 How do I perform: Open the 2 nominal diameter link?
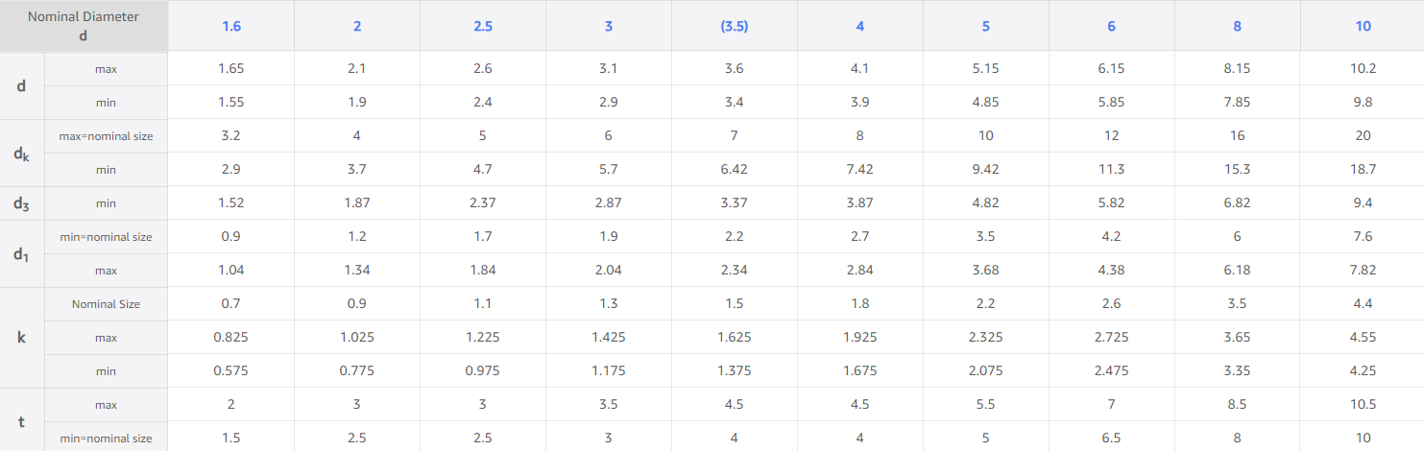(357, 26)
